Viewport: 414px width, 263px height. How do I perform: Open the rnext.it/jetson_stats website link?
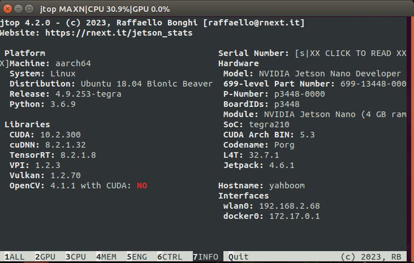[x=119, y=33]
